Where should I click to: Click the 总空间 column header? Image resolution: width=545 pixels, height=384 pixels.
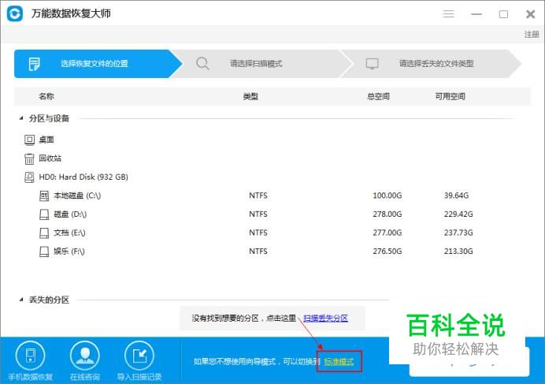(378, 96)
